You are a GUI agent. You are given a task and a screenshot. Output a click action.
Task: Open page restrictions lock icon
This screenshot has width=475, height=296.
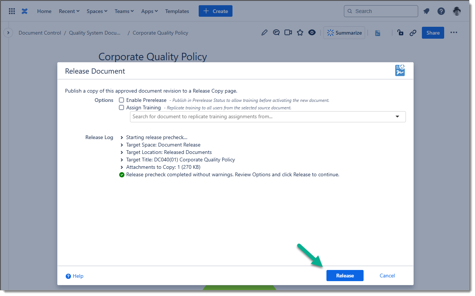400,33
